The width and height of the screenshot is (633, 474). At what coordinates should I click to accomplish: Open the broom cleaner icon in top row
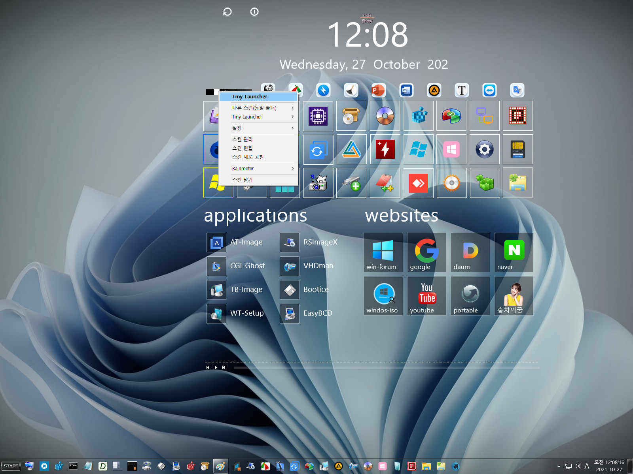(351, 90)
